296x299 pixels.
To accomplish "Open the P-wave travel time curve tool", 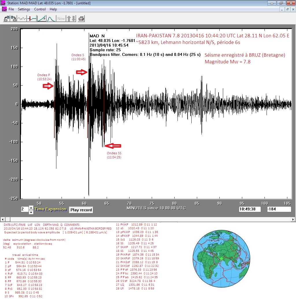I will (42, 19).
